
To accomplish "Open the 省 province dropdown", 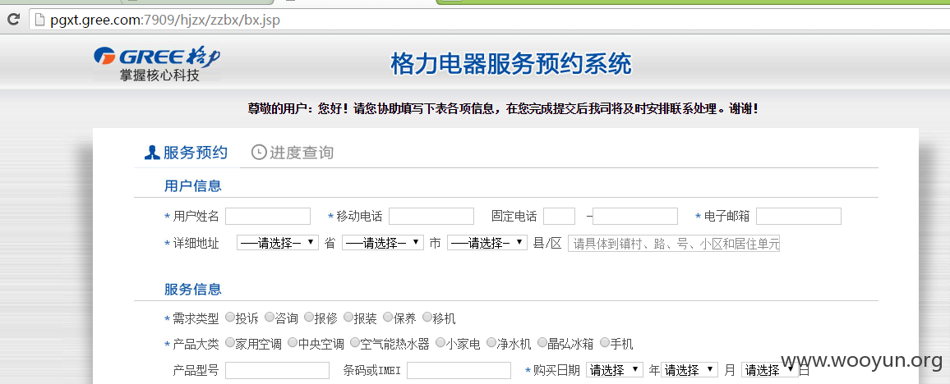I will coord(278,243).
